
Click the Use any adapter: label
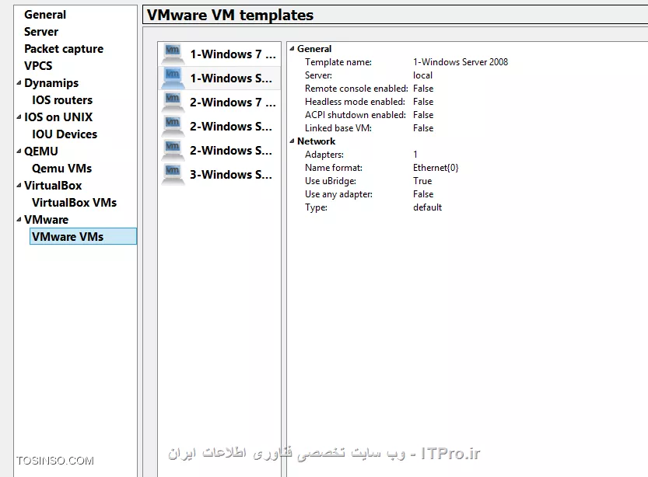point(339,194)
